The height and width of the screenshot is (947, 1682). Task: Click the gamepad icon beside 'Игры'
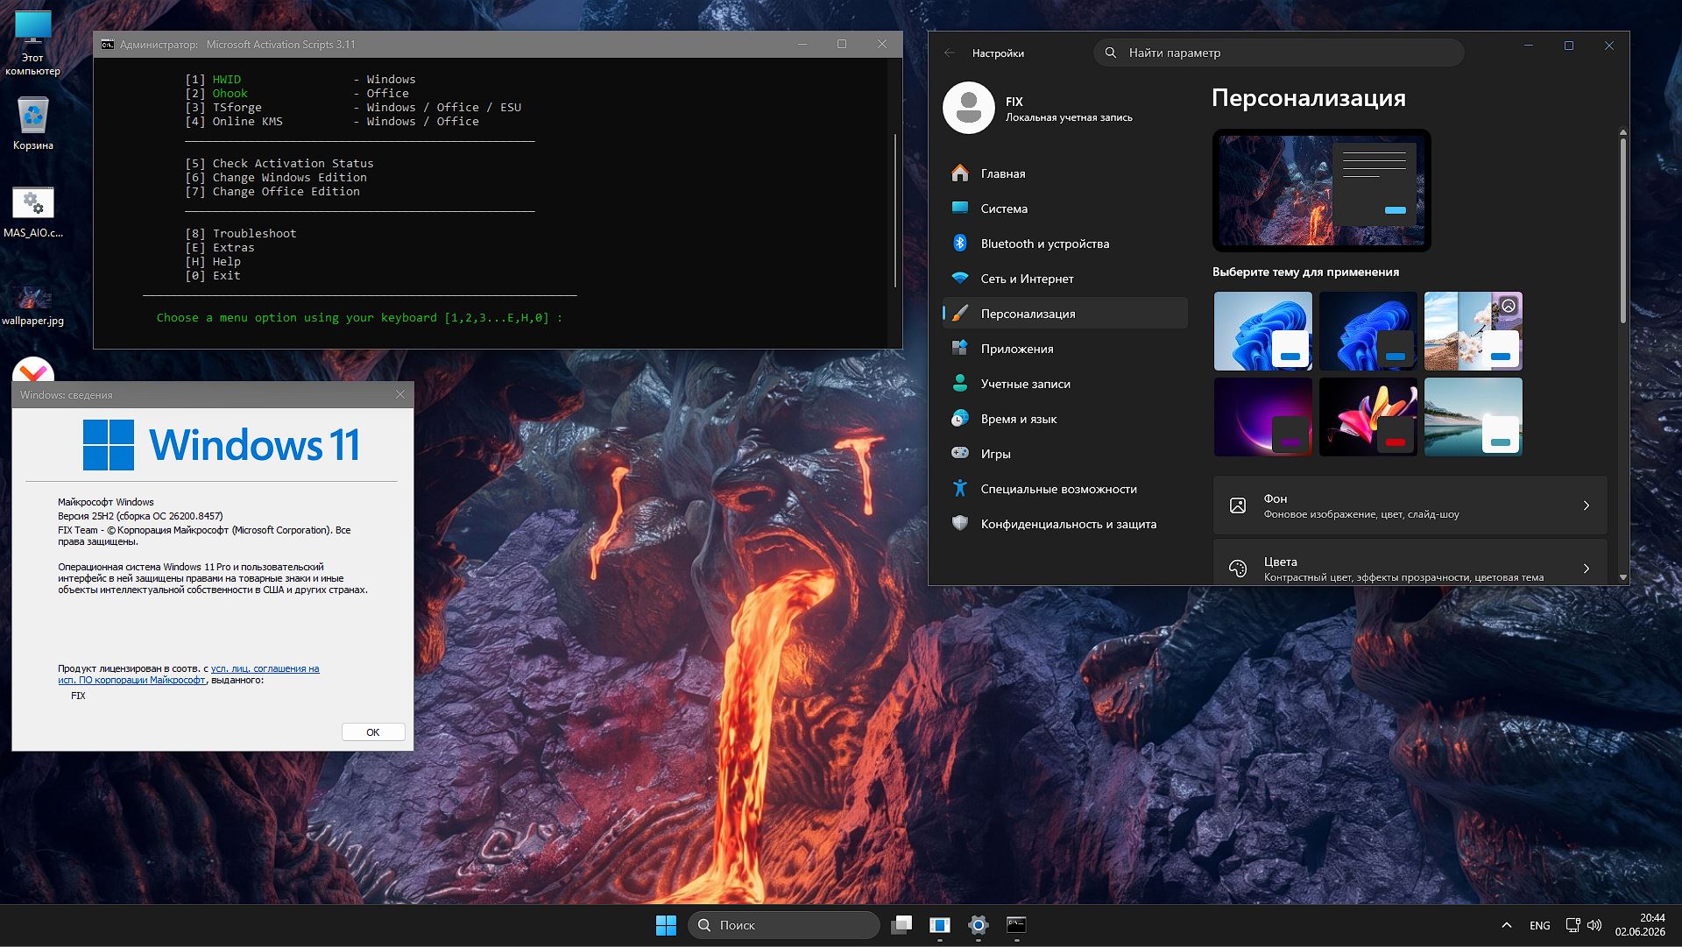(x=960, y=454)
